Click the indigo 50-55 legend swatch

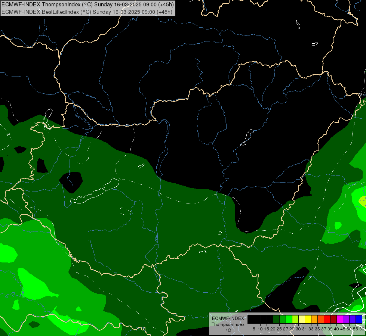353,319
